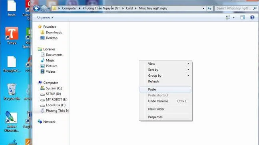Select the ThongKeG... file on desktop
The width and height of the screenshot is (259, 145).
tap(12, 64)
